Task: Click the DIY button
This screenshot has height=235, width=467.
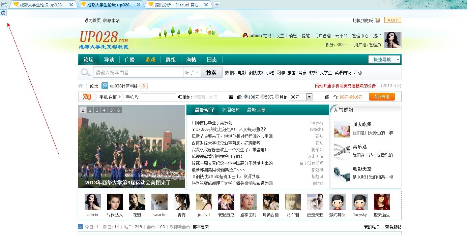Action: [x=393, y=20]
